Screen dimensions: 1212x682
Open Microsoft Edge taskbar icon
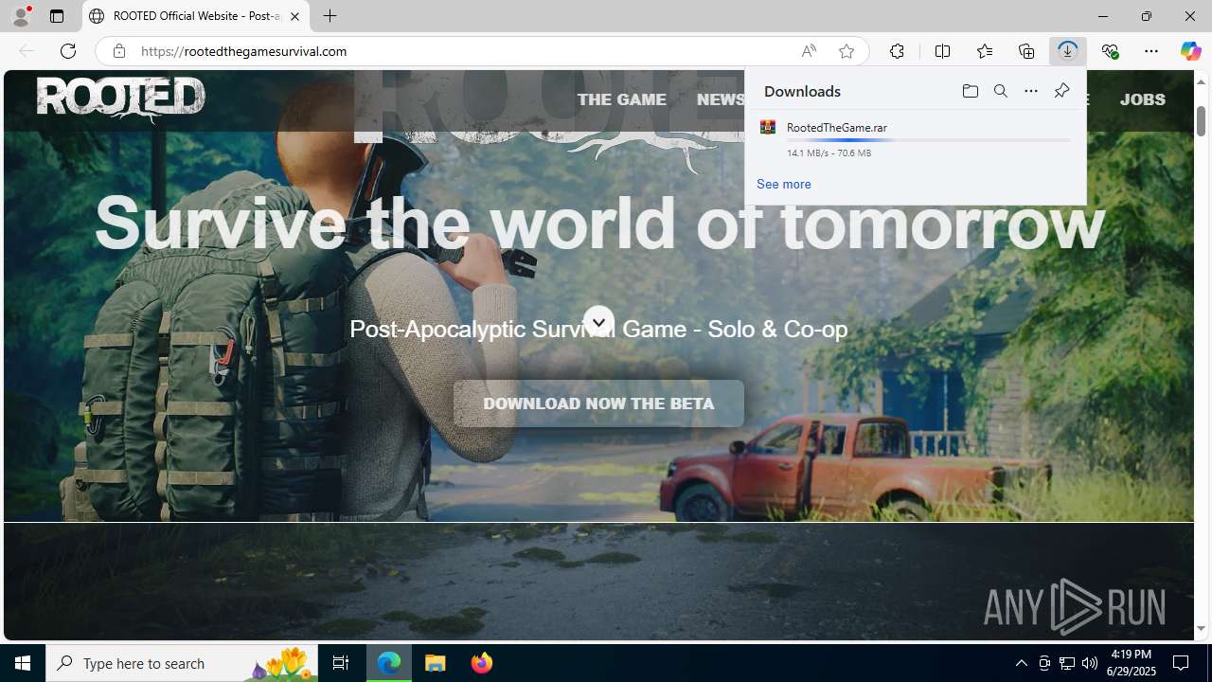[389, 663]
